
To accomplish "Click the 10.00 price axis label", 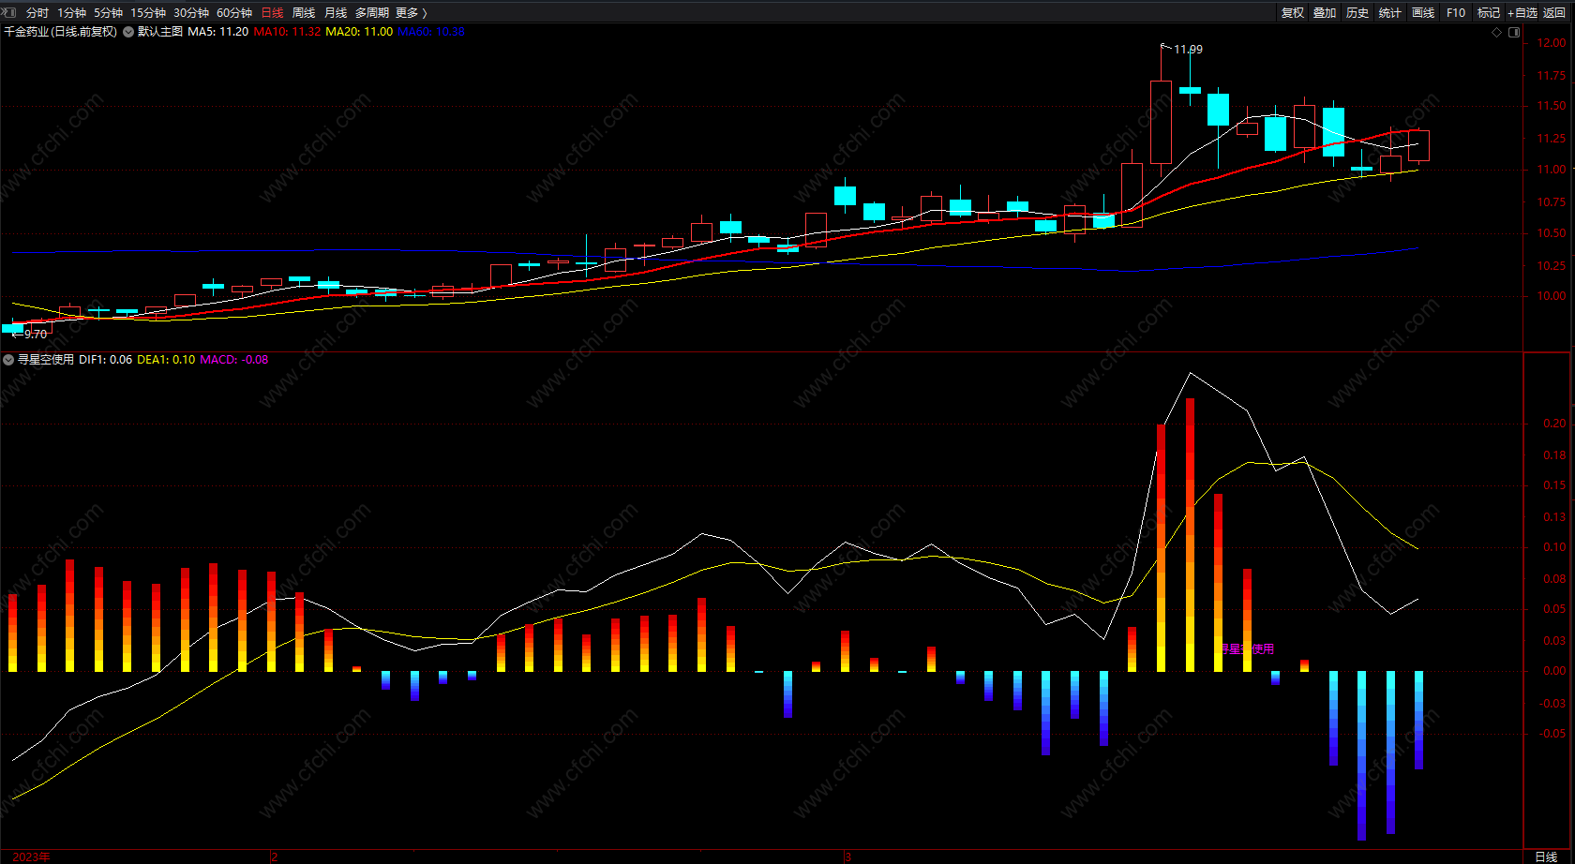I will click(x=1551, y=296).
